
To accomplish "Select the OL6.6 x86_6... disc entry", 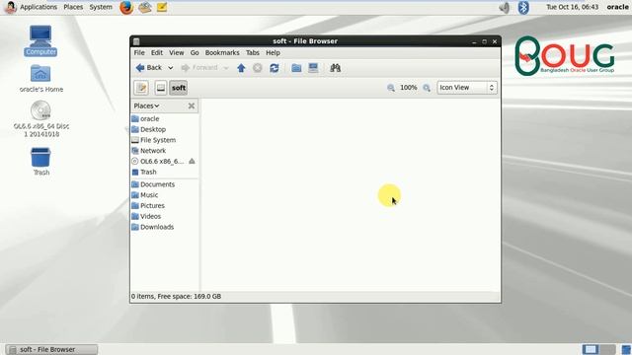I will pyautogui.click(x=159, y=161).
